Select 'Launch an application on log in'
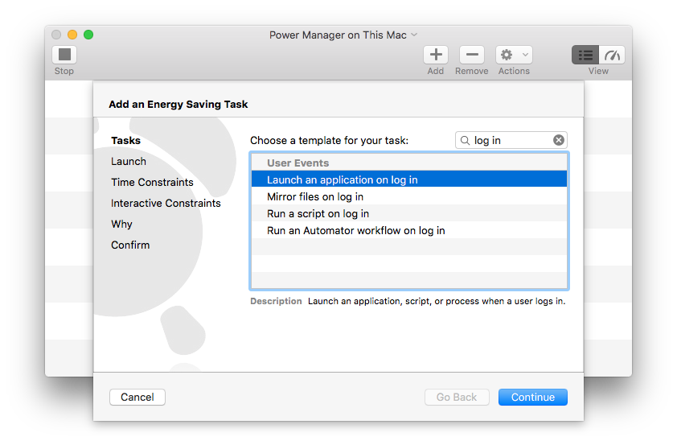 (x=409, y=179)
